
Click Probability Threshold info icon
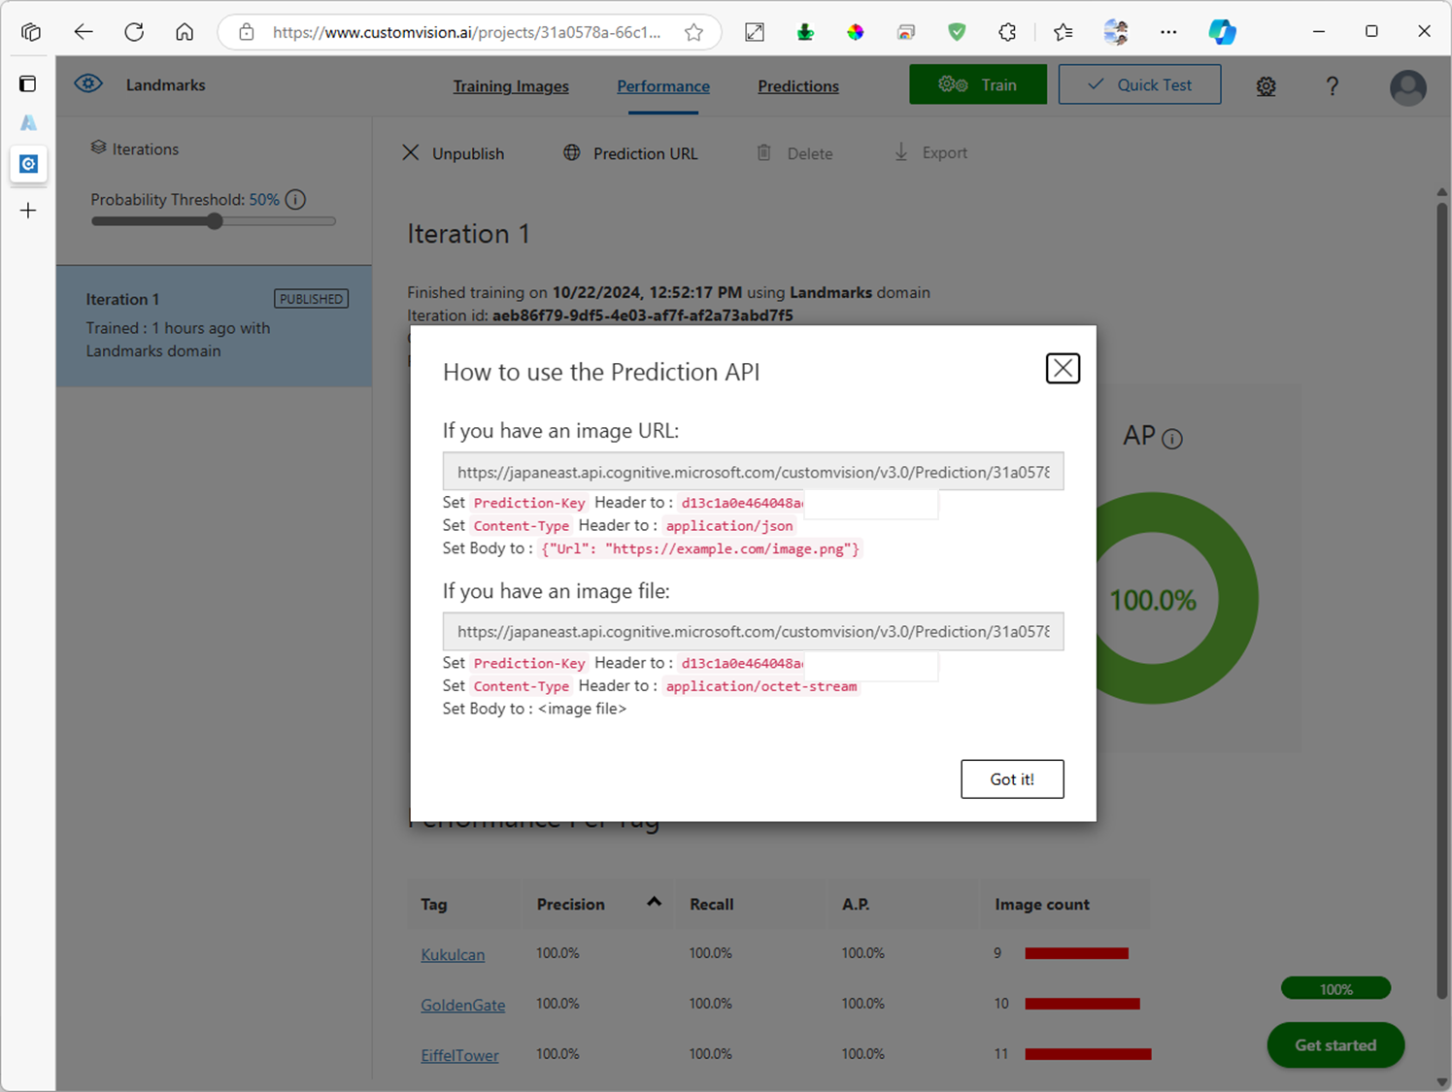(296, 199)
